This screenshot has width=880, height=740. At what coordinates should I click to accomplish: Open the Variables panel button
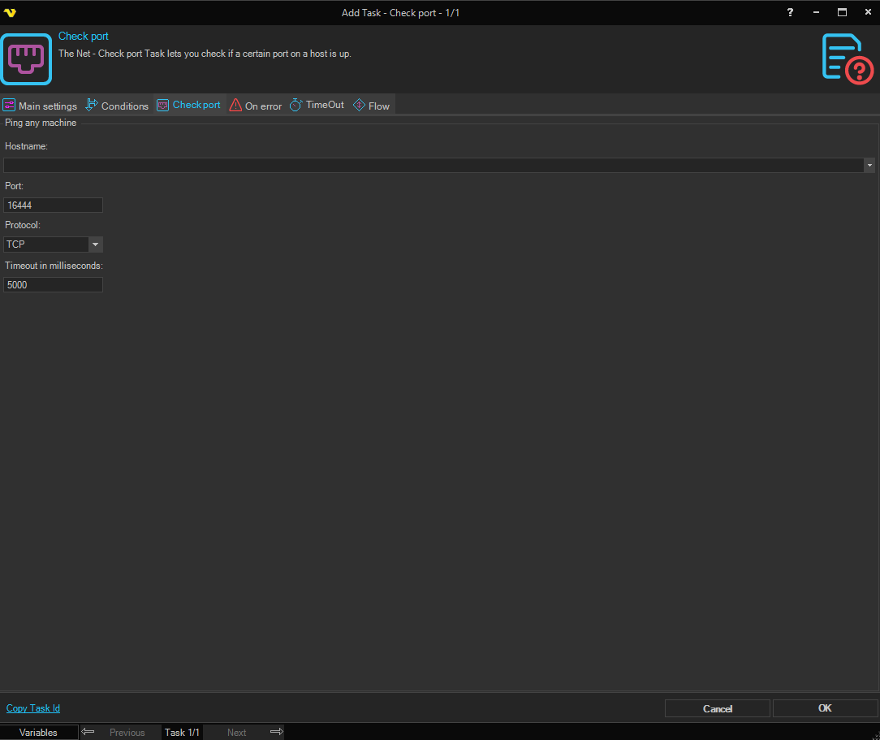pyautogui.click(x=39, y=732)
